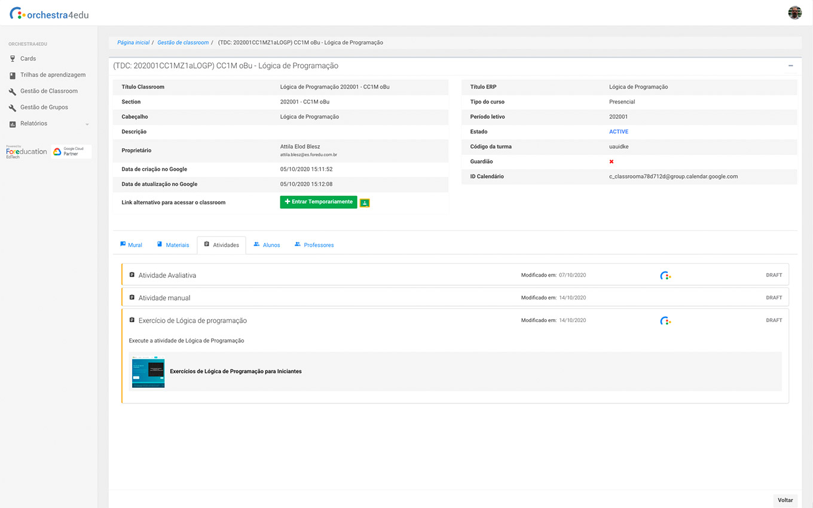Click the red X Guardião status

point(611,162)
